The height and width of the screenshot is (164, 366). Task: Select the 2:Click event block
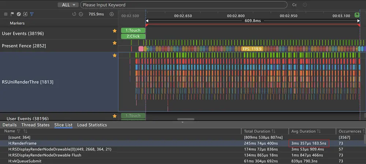[133, 36]
